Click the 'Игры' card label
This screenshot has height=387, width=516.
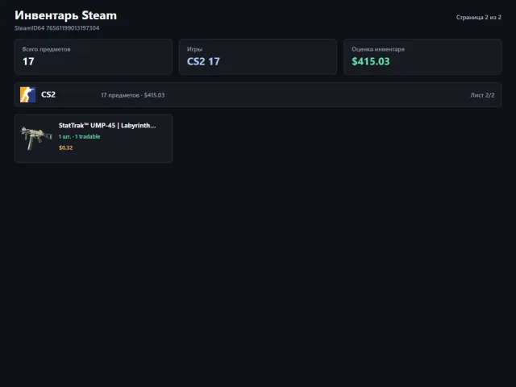pos(194,49)
